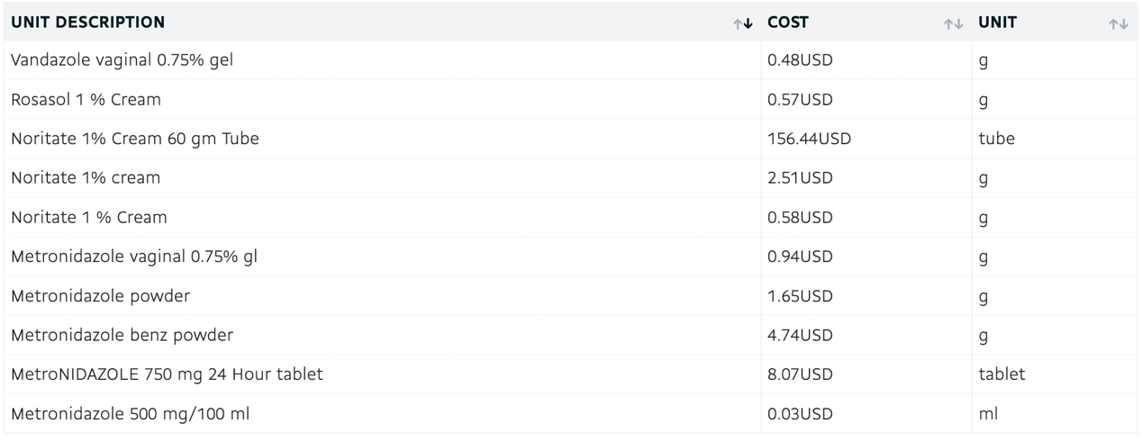The height and width of the screenshot is (441, 1142).
Task: Click the ml unit cell
Action: pyautogui.click(x=989, y=414)
